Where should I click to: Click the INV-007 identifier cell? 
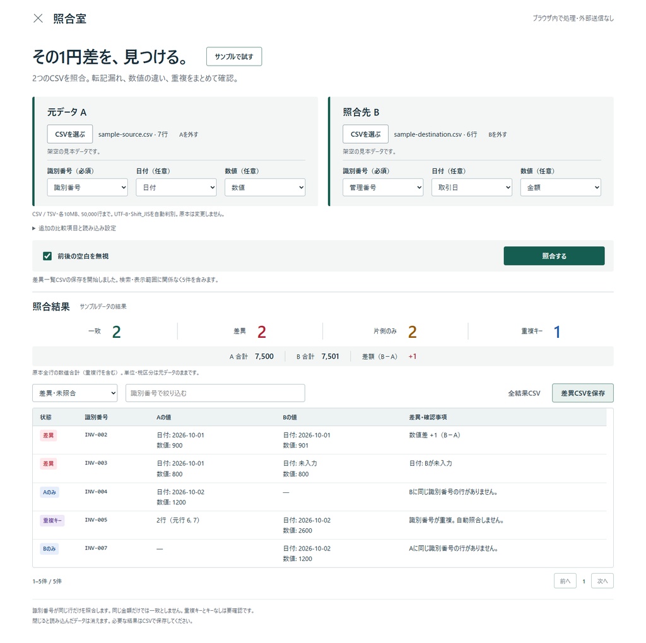pyautogui.click(x=96, y=548)
